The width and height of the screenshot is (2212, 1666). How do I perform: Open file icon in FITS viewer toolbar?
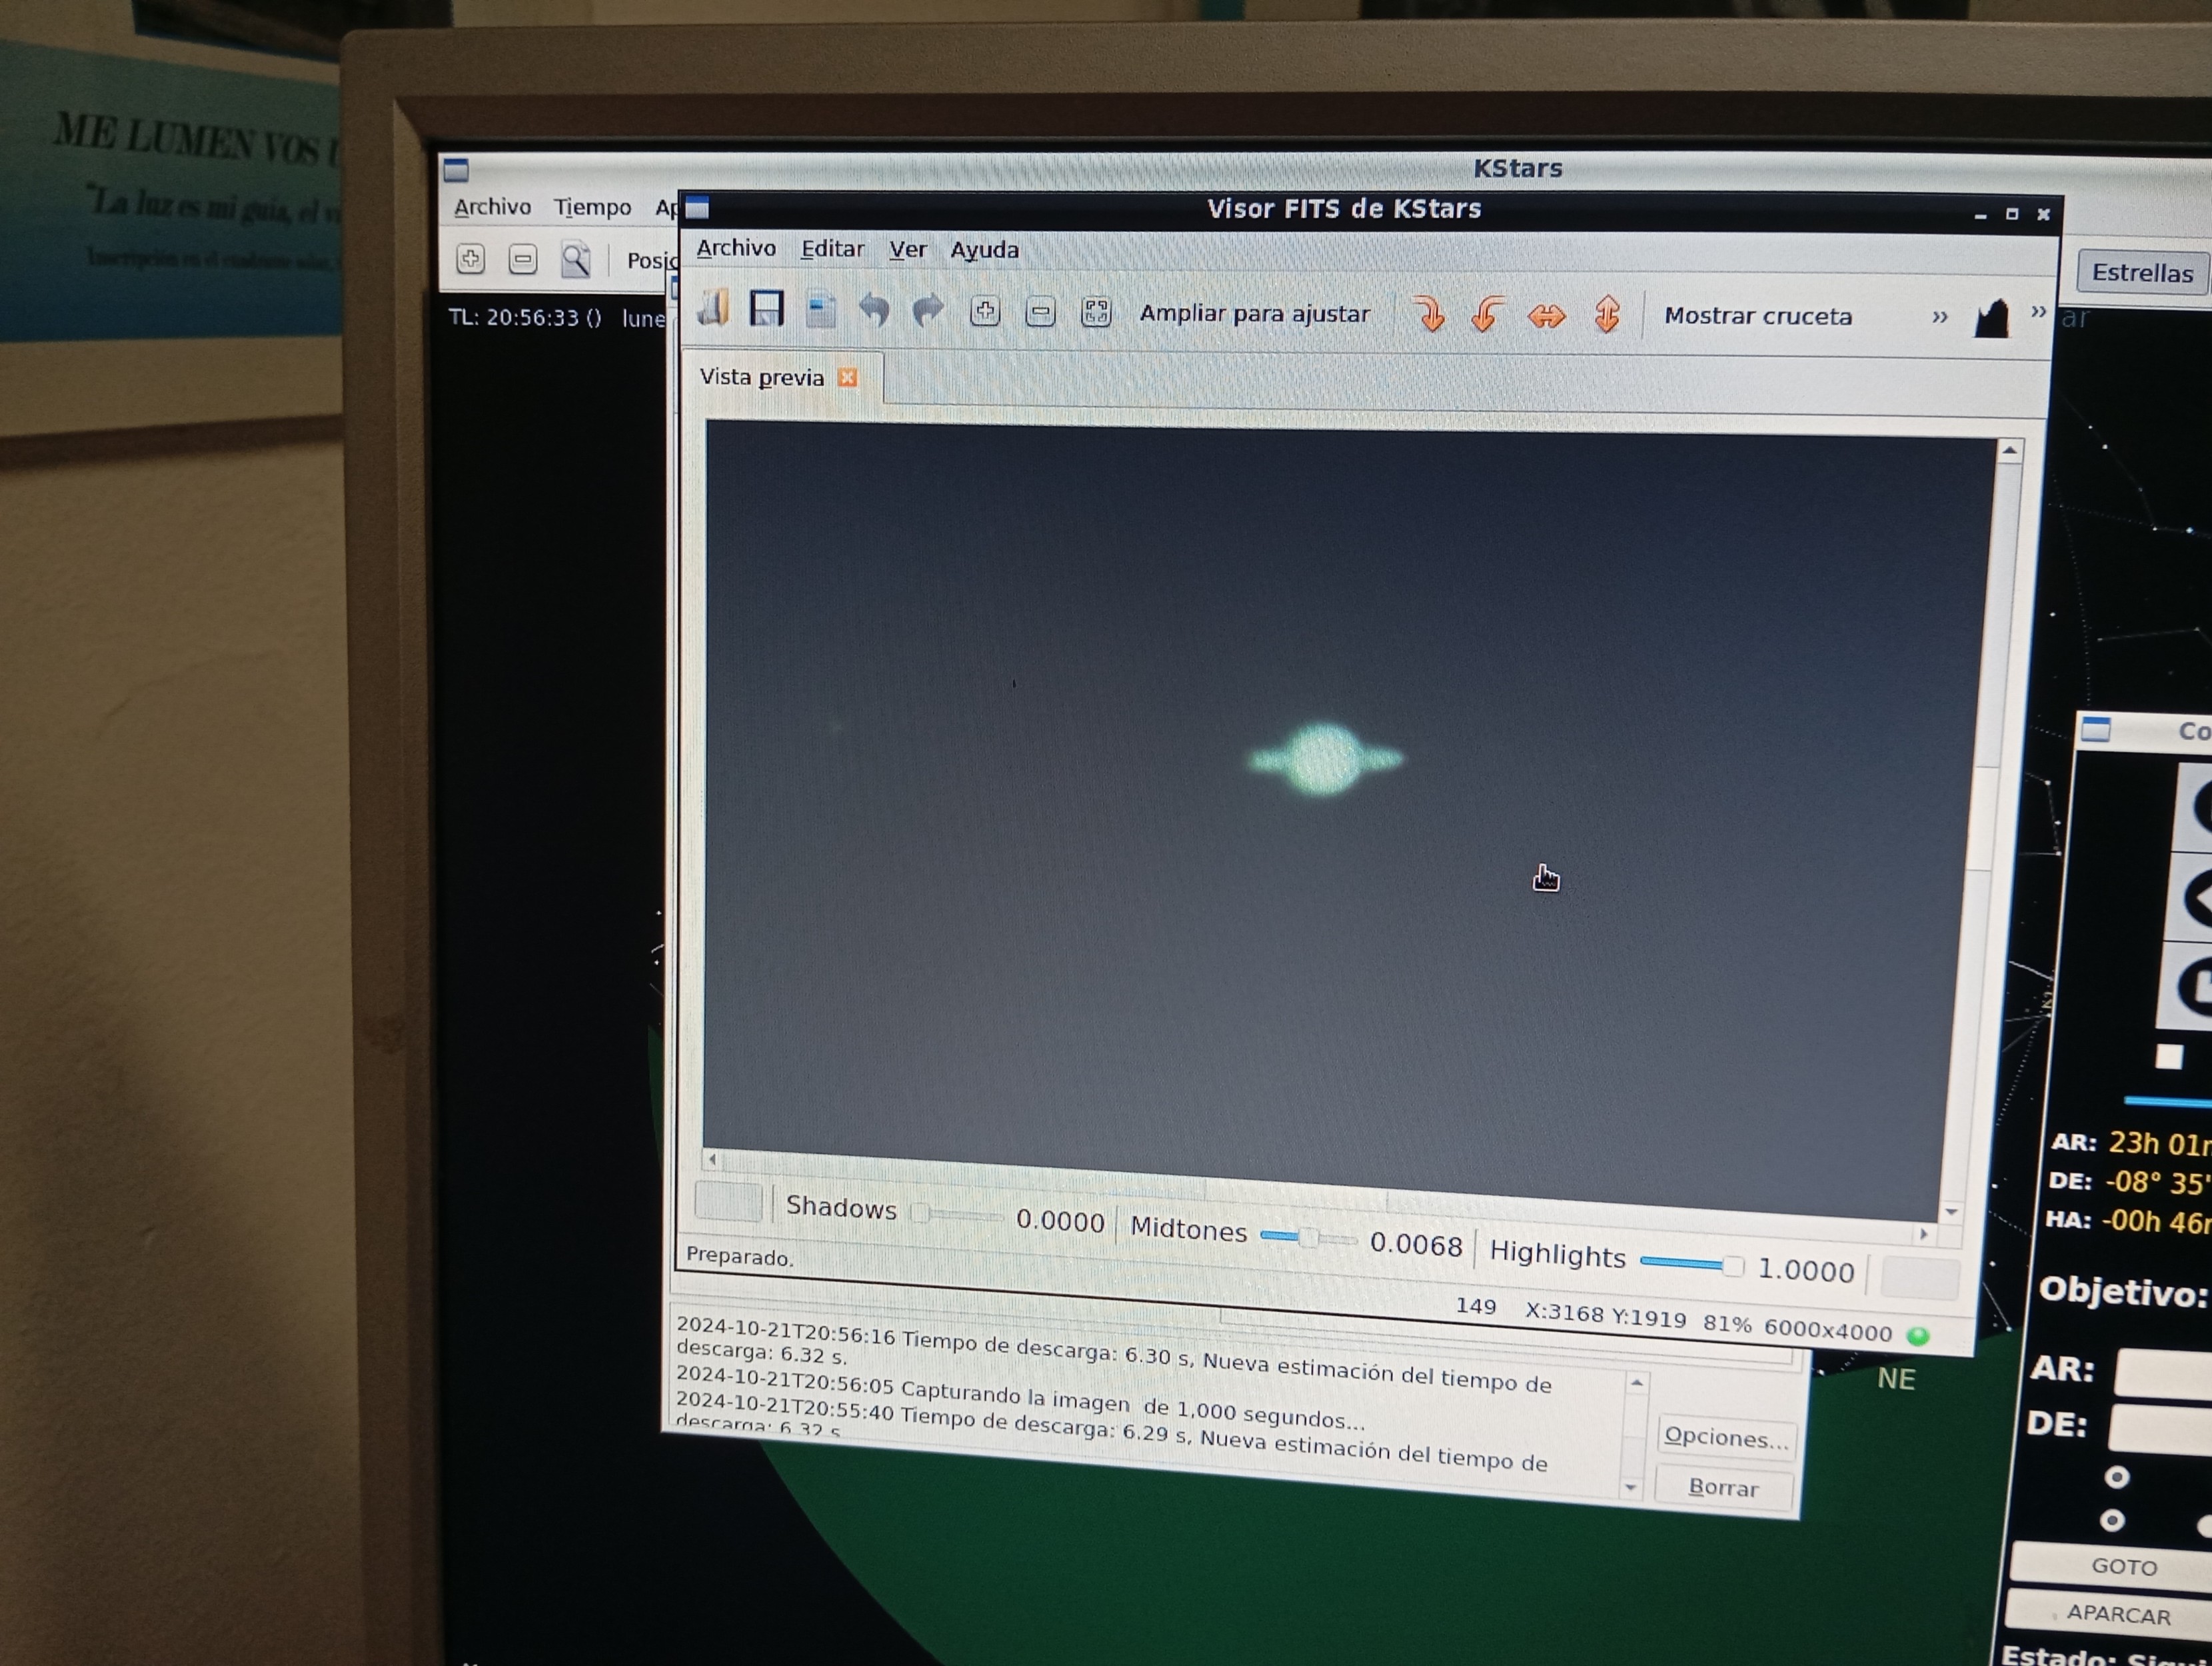coord(714,308)
